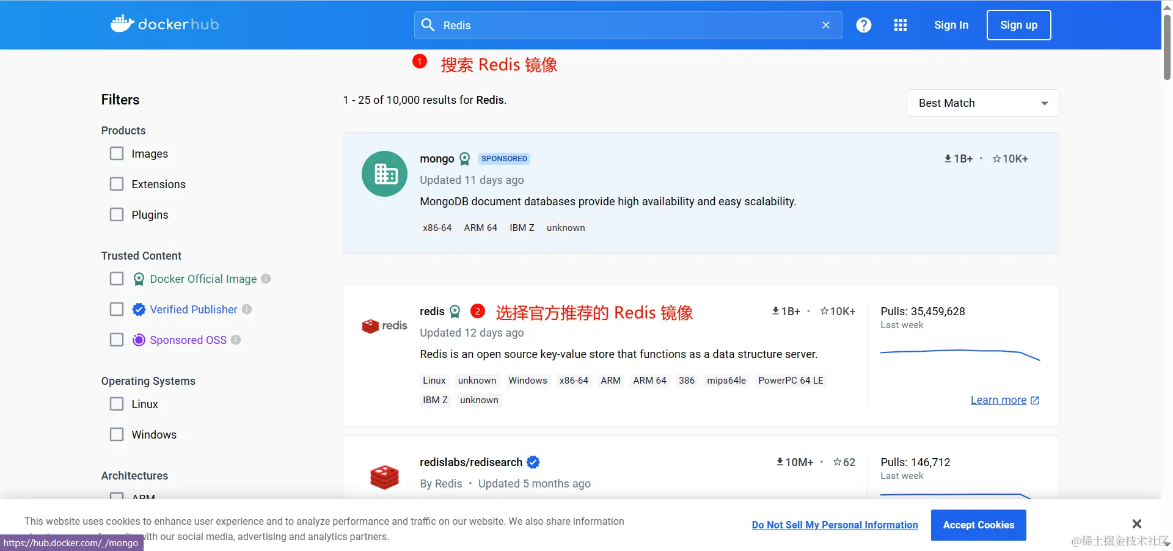Viewport: 1173px width, 551px height.
Task: Click the Accept Cookies button
Action: click(x=979, y=525)
